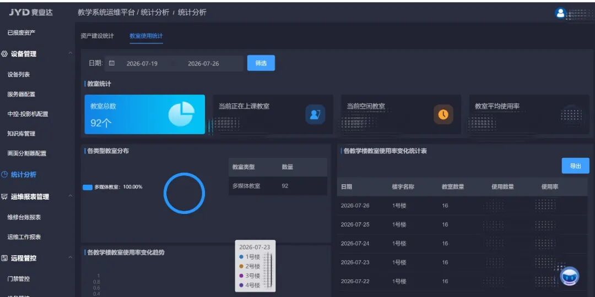Click the 2026-07-26 table row date
This screenshot has height=297, width=595.
(355, 206)
